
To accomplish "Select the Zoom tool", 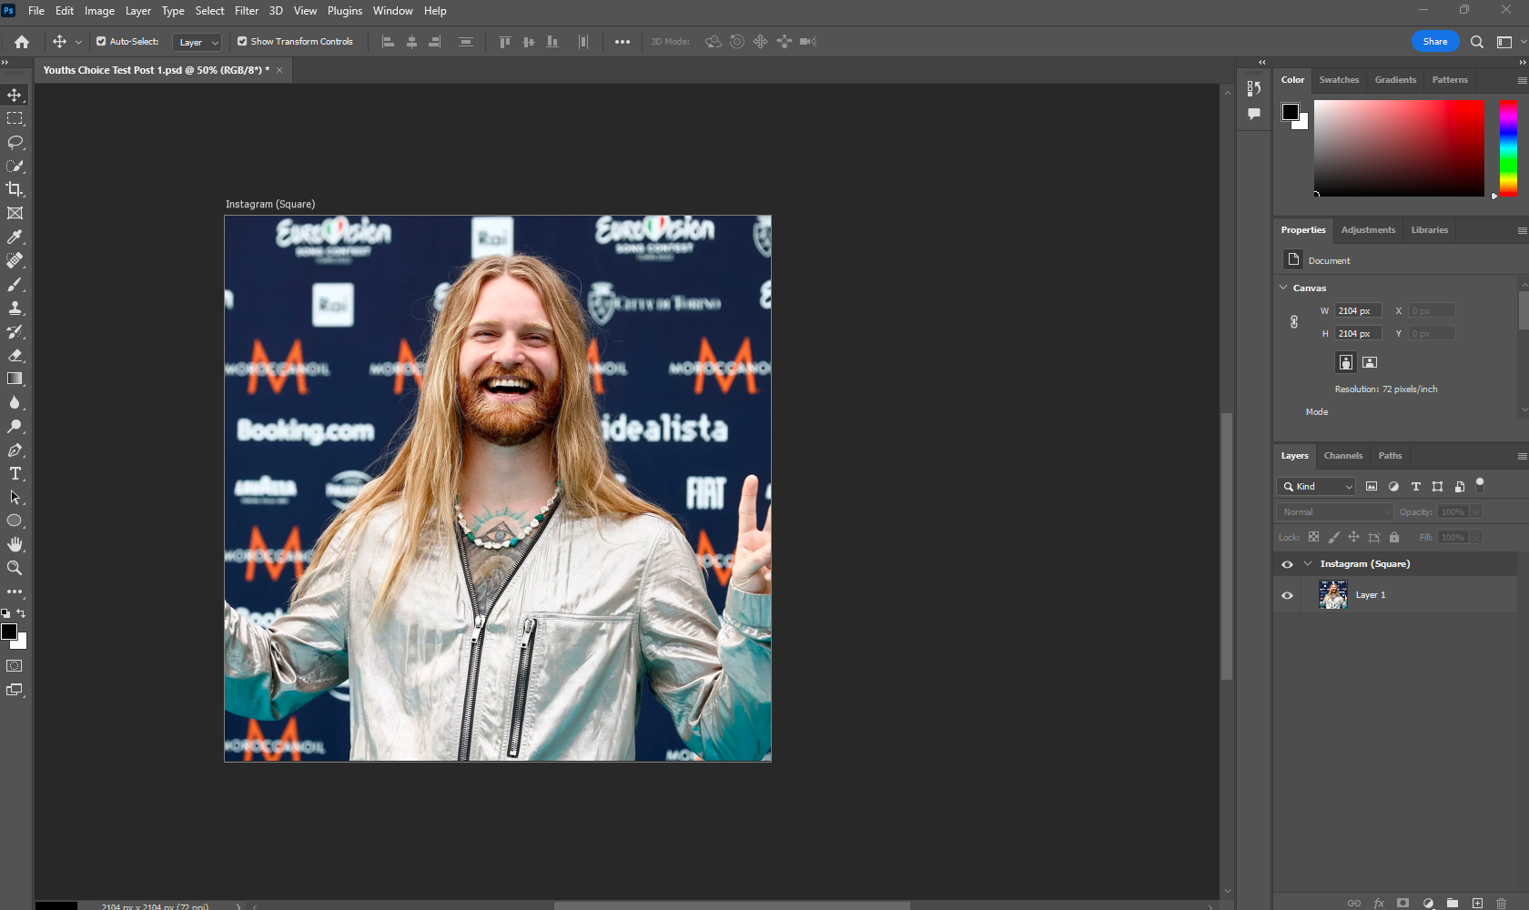I will coord(15,568).
